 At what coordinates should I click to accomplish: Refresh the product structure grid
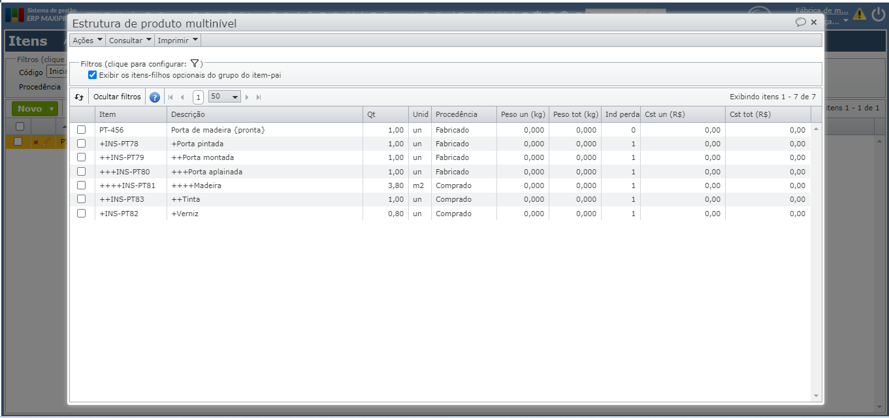point(79,97)
